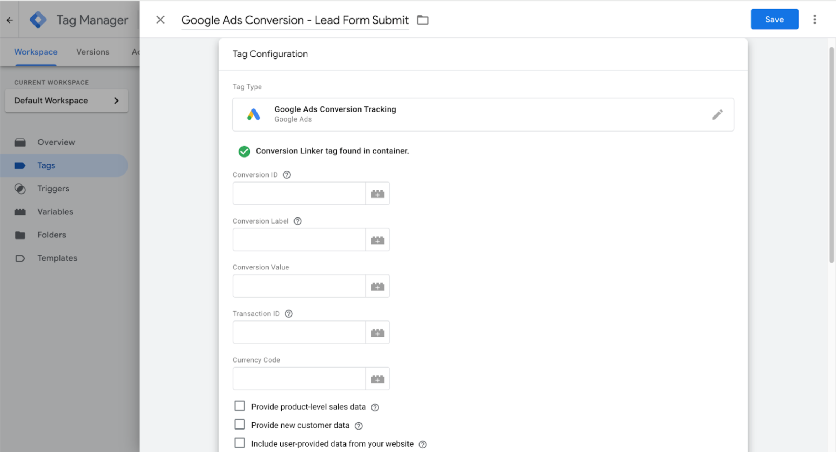
Task: Open variable picker for Conversion Value
Action: [x=377, y=286]
